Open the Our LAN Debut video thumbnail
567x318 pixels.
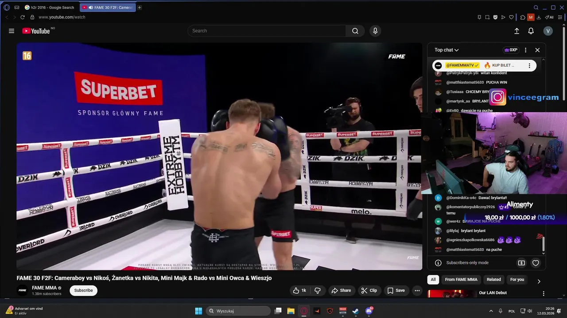pos(452,294)
